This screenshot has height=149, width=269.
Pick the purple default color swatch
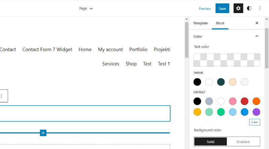tap(256, 112)
